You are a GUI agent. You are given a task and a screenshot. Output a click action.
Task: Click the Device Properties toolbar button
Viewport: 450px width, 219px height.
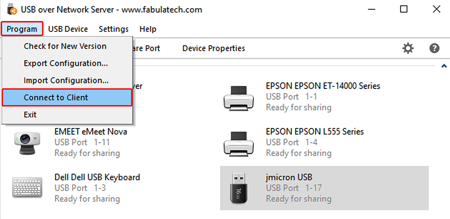(213, 48)
